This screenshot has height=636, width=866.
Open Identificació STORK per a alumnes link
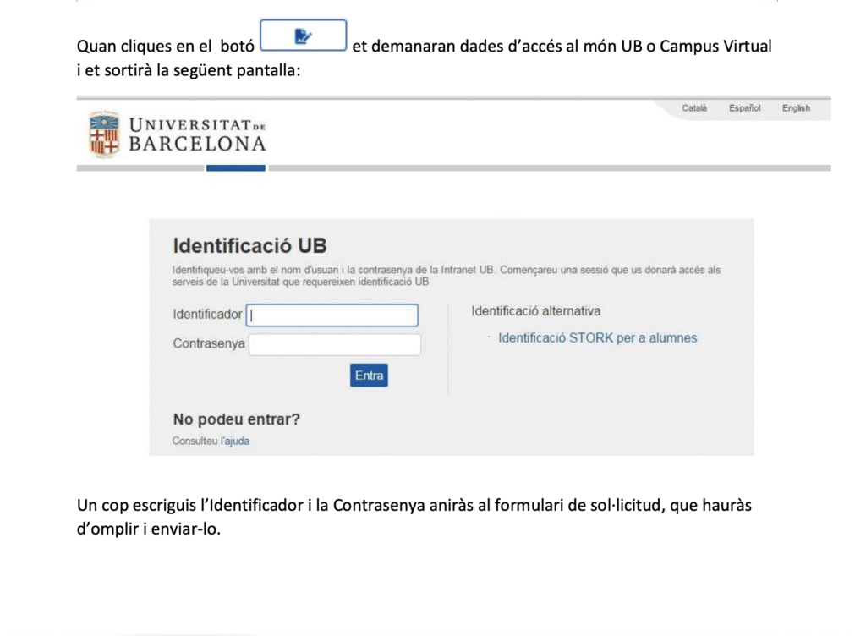[x=598, y=337]
